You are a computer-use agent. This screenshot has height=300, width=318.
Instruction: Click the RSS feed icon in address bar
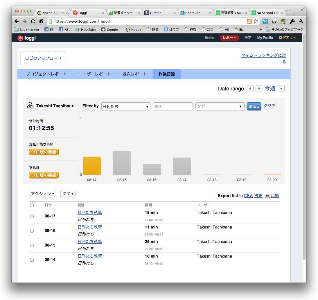pyautogui.click(x=249, y=21)
